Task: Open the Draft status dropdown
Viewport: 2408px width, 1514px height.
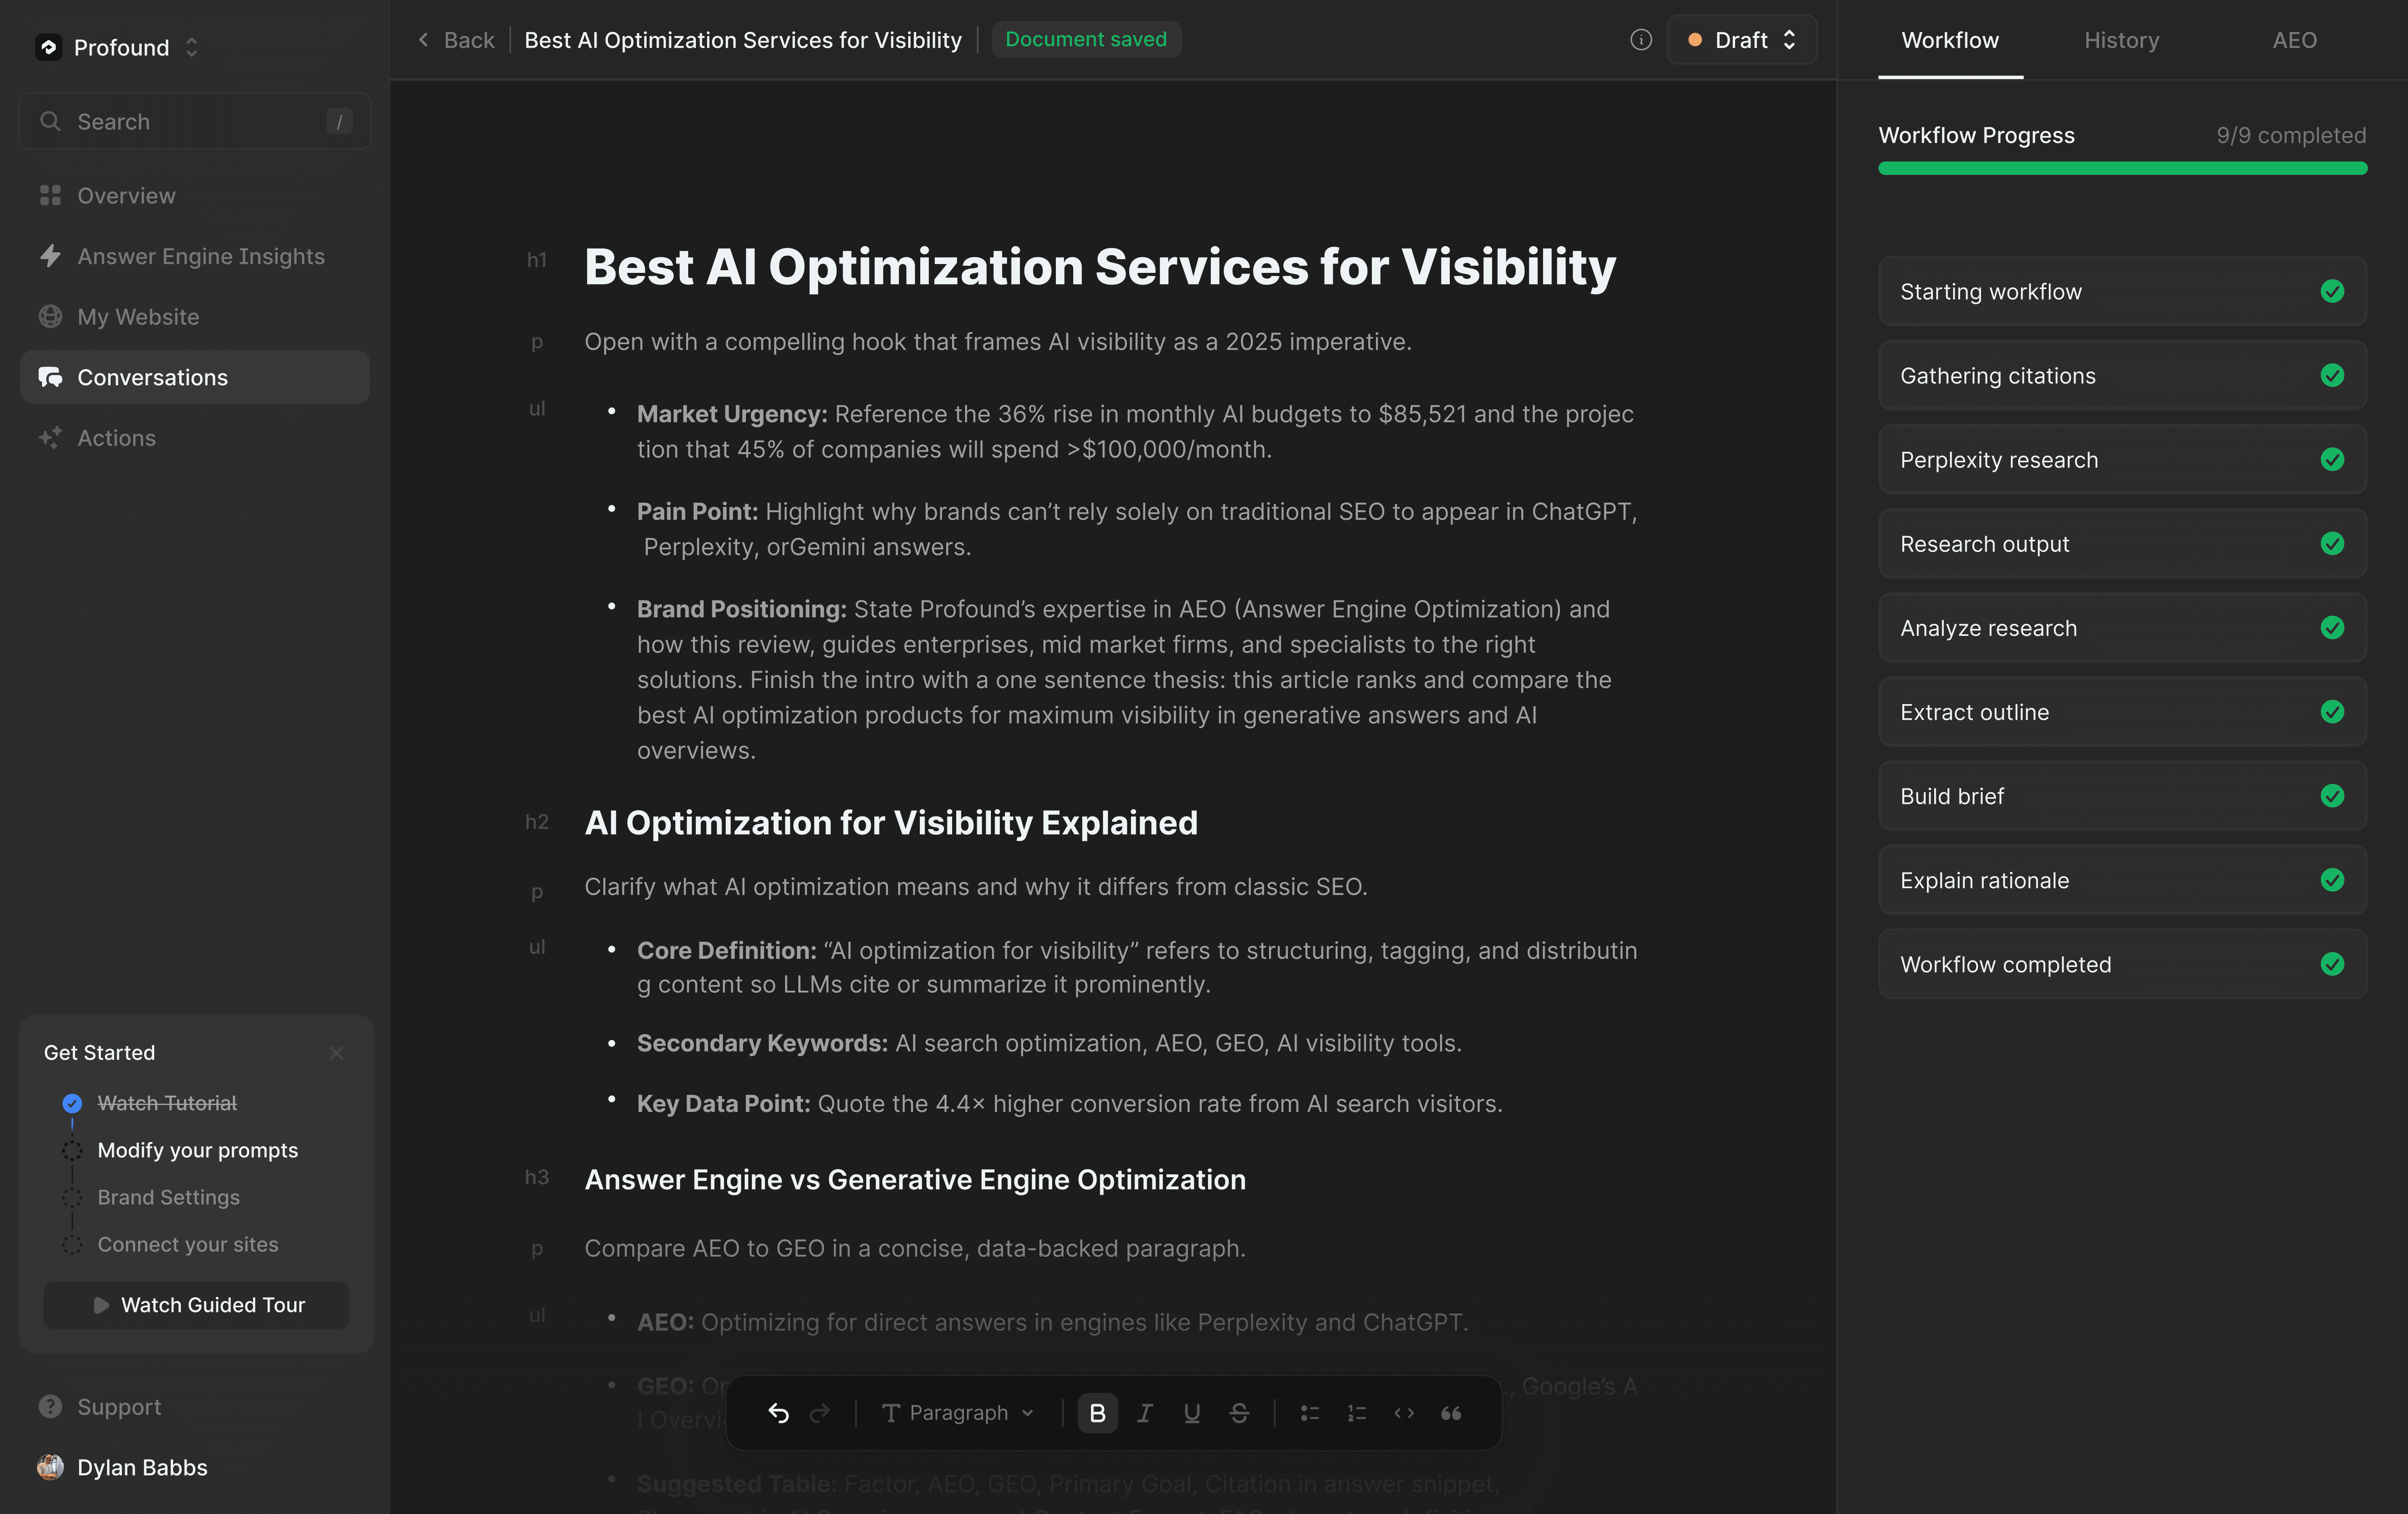Action: 1741,40
